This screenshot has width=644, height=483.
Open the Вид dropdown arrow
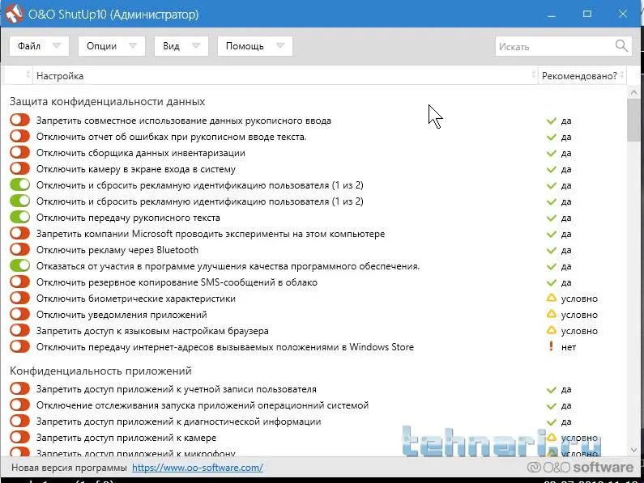pyautogui.click(x=196, y=45)
